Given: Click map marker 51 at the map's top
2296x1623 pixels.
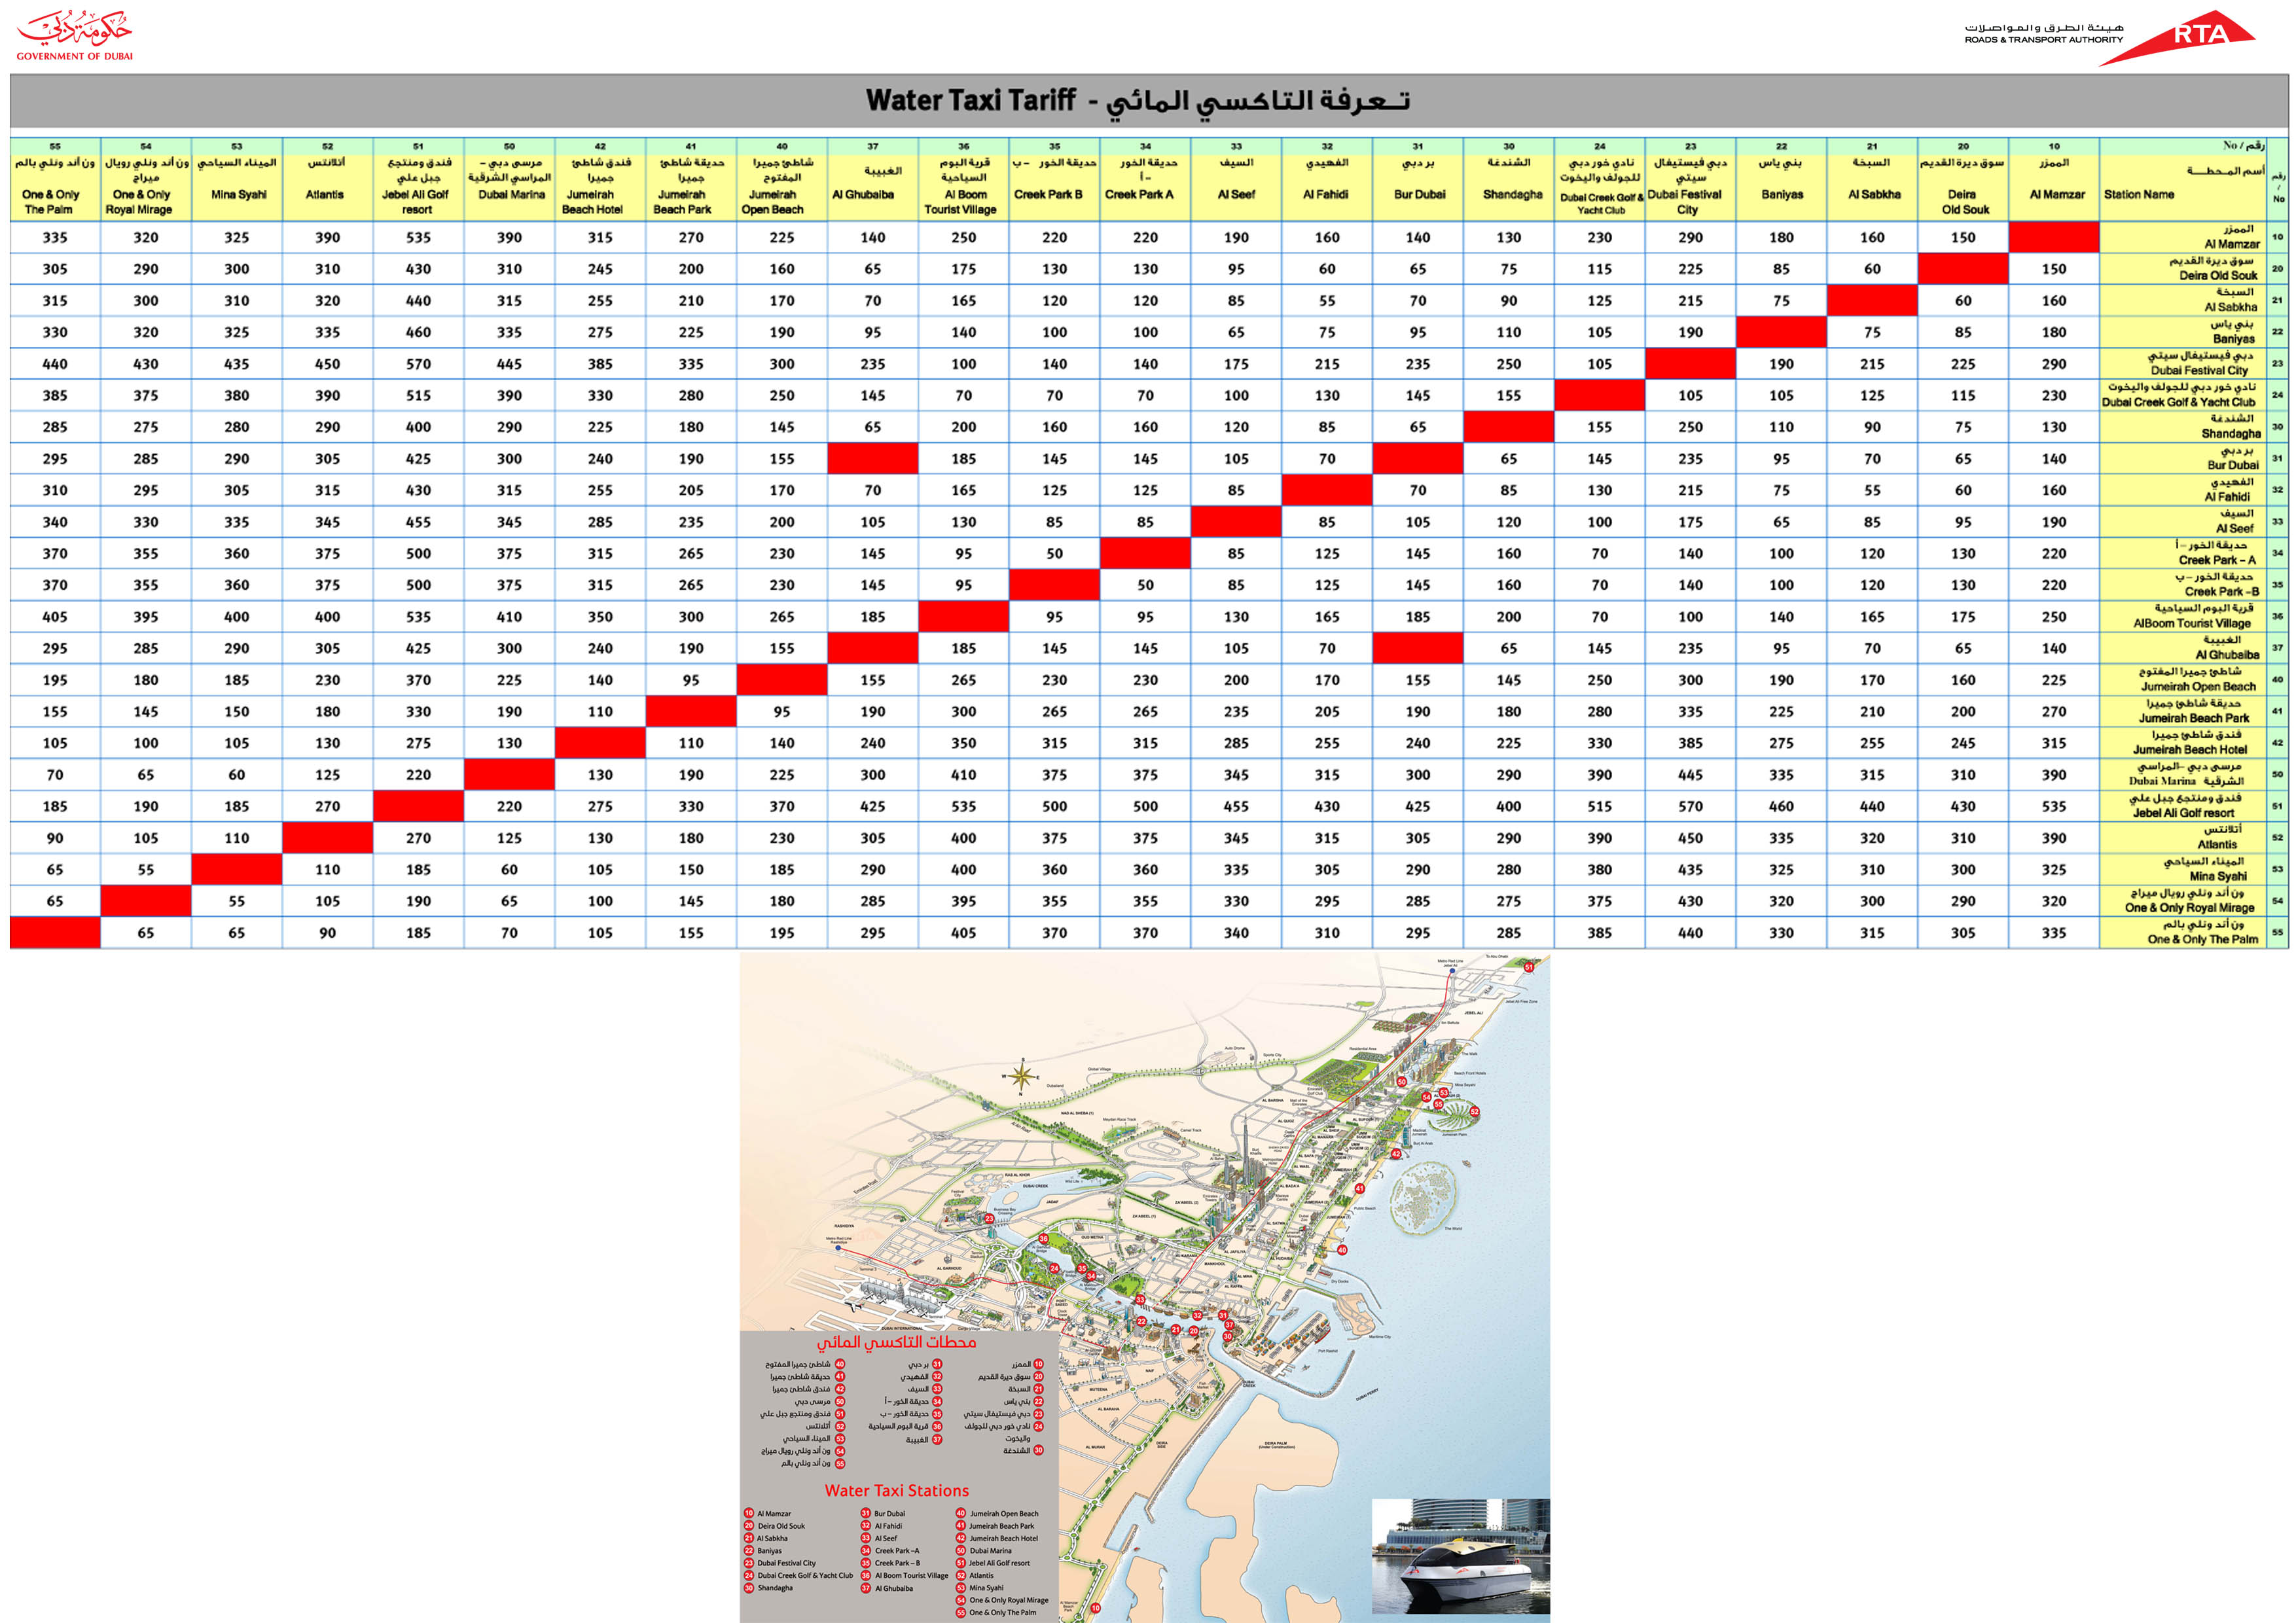Looking at the screenshot, I should [x=1529, y=967].
